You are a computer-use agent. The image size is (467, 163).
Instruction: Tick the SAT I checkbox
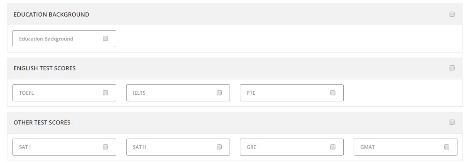[x=105, y=147]
